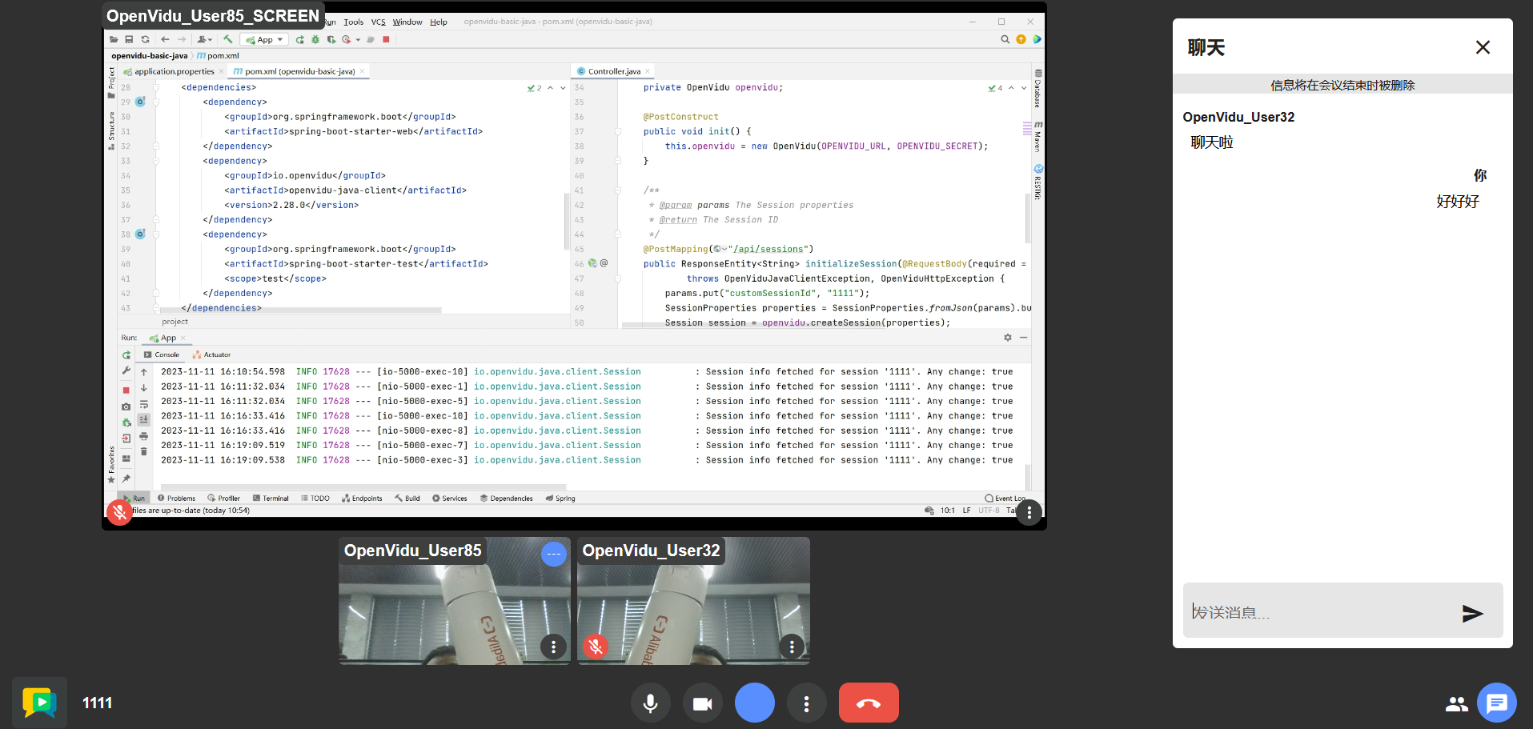Switch to pom.xml editor tab
This screenshot has width=1533, height=729.
point(299,71)
